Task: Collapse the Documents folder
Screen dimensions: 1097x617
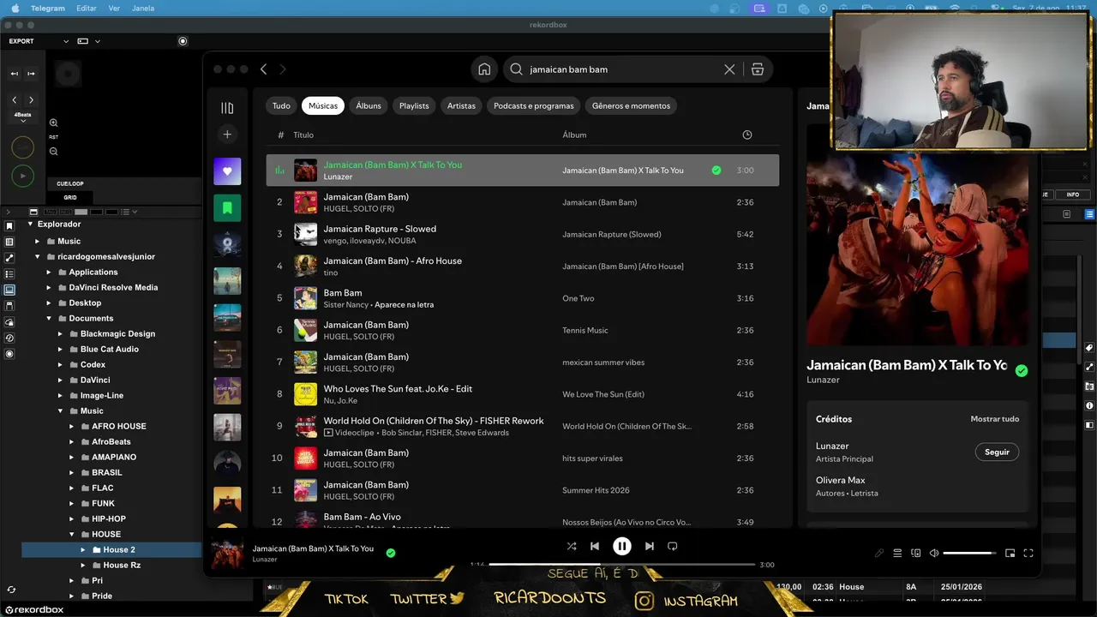Action: point(49,319)
